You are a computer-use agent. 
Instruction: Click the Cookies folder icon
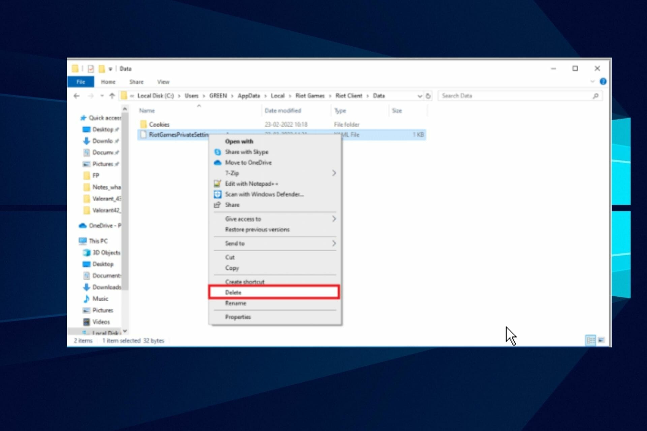click(144, 124)
